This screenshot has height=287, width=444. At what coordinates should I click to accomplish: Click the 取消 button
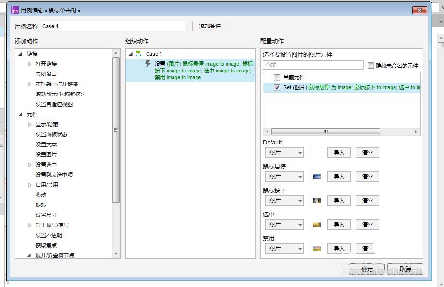(x=405, y=269)
